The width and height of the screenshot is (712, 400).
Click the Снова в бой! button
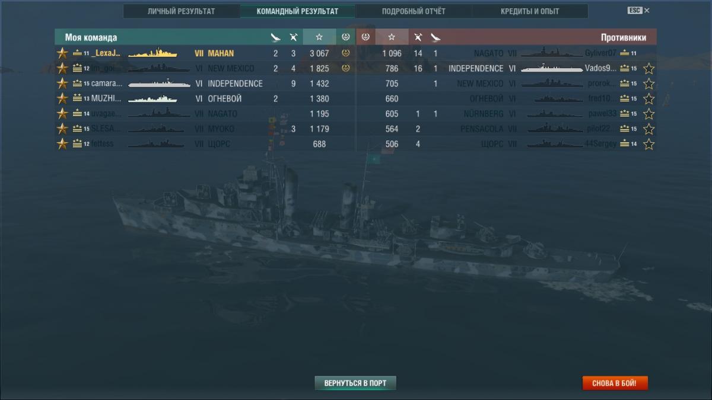[615, 383]
